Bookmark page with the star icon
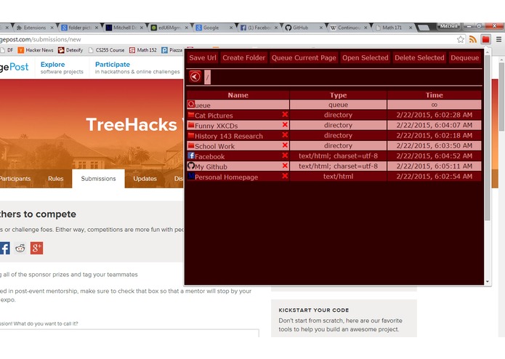The image size is (505, 359). pyautogui.click(x=461, y=39)
